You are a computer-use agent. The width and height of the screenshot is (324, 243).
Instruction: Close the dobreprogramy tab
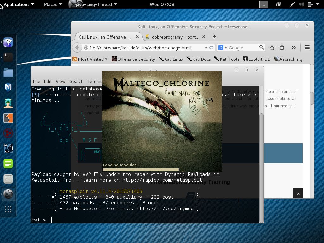pyautogui.click(x=204, y=37)
